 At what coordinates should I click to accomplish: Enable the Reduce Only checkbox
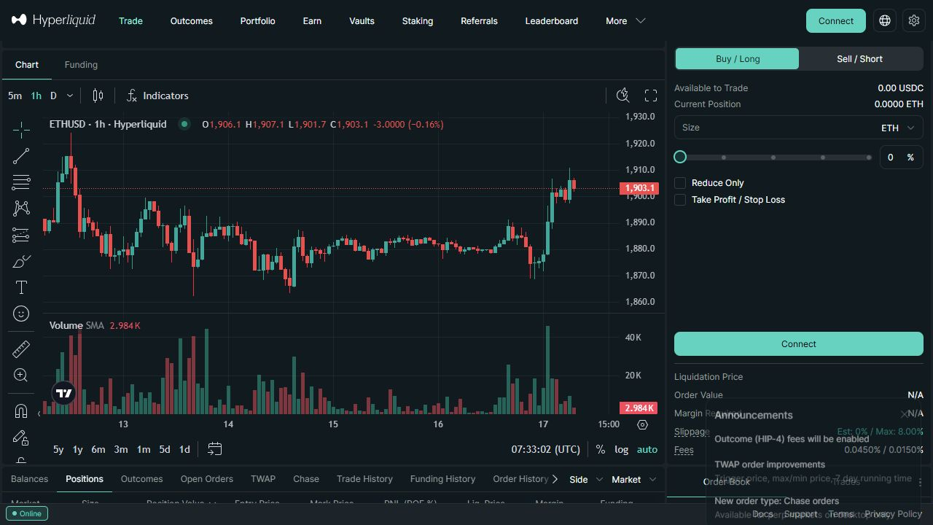(x=680, y=183)
